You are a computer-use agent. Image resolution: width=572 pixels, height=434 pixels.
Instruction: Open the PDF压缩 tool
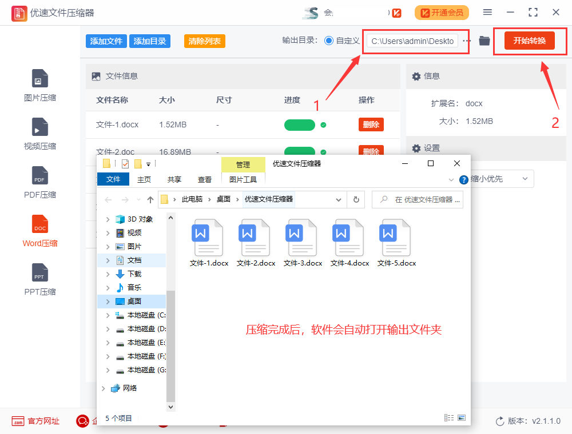(40, 182)
